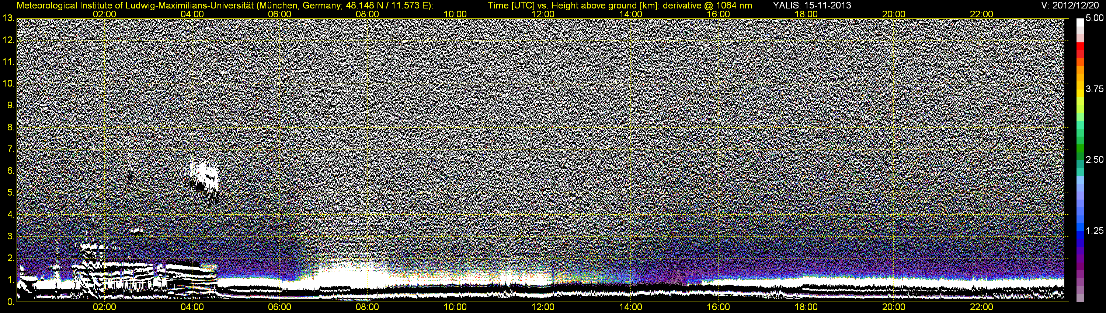This screenshot has height=313, width=1106.
Task: Click the '12.' height axis label
Action: [x=8, y=40]
